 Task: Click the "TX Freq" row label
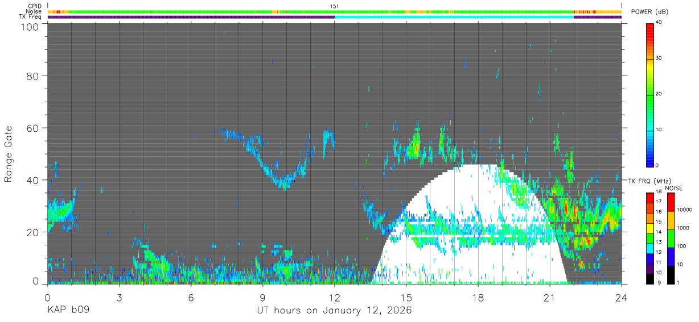31,16
